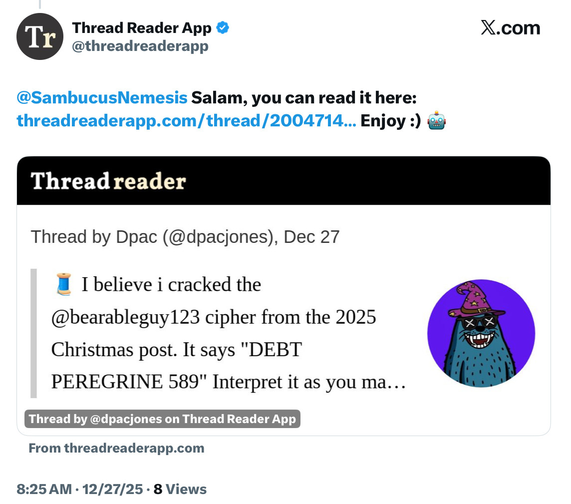Click the 'Thread by @dpacjones on Thread Reader App' label
This screenshot has width=571, height=504.
(x=162, y=419)
